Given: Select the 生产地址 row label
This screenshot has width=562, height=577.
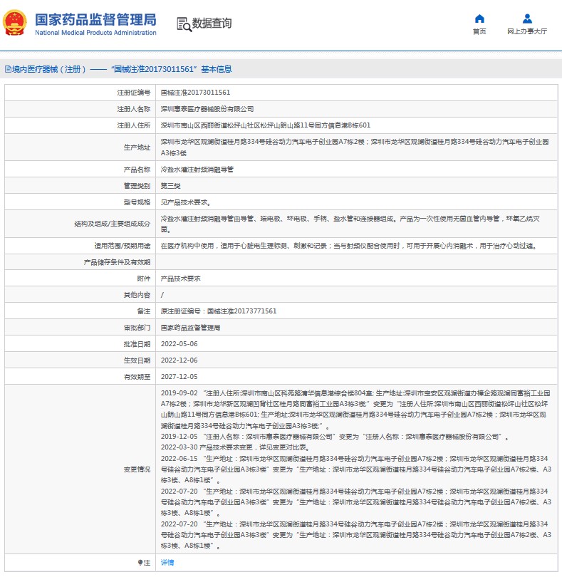Looking at the screenshot, I should (137, 147).
